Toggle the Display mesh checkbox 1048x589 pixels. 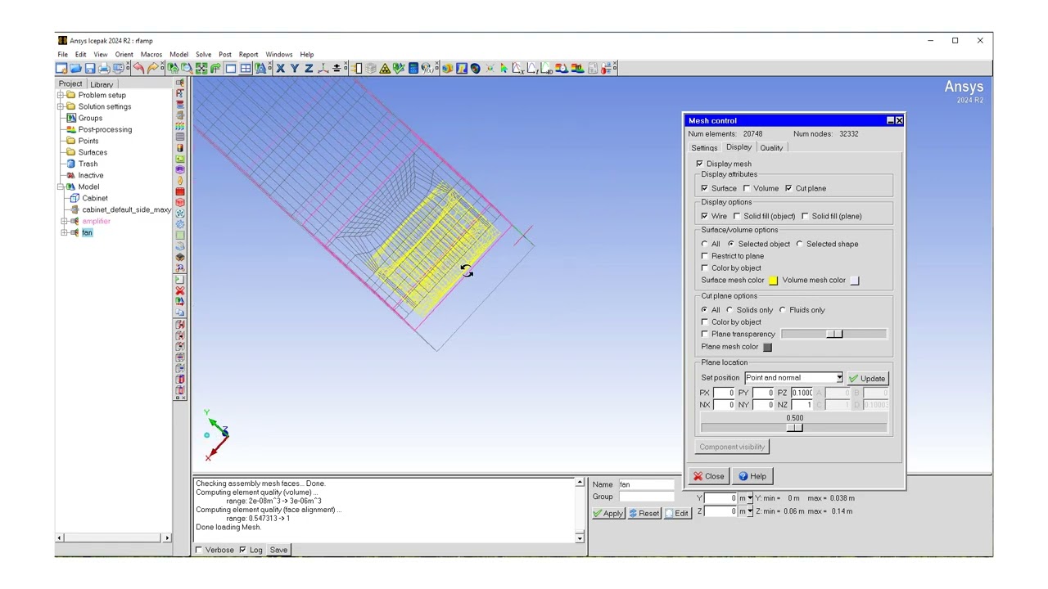[700, 164]
